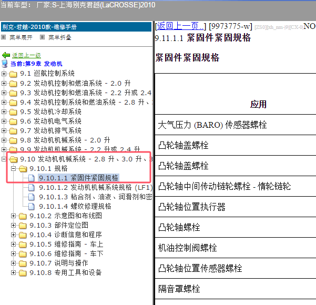Click the green back arrow icon
The image size is (316, 305).
point(6,55)
